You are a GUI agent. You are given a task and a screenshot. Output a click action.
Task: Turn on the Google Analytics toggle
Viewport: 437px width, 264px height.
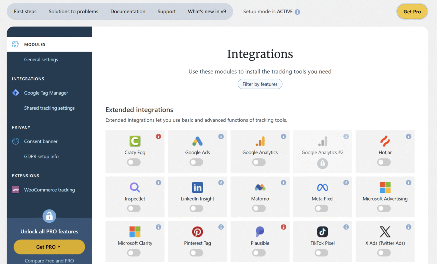[x=259, y=162]
